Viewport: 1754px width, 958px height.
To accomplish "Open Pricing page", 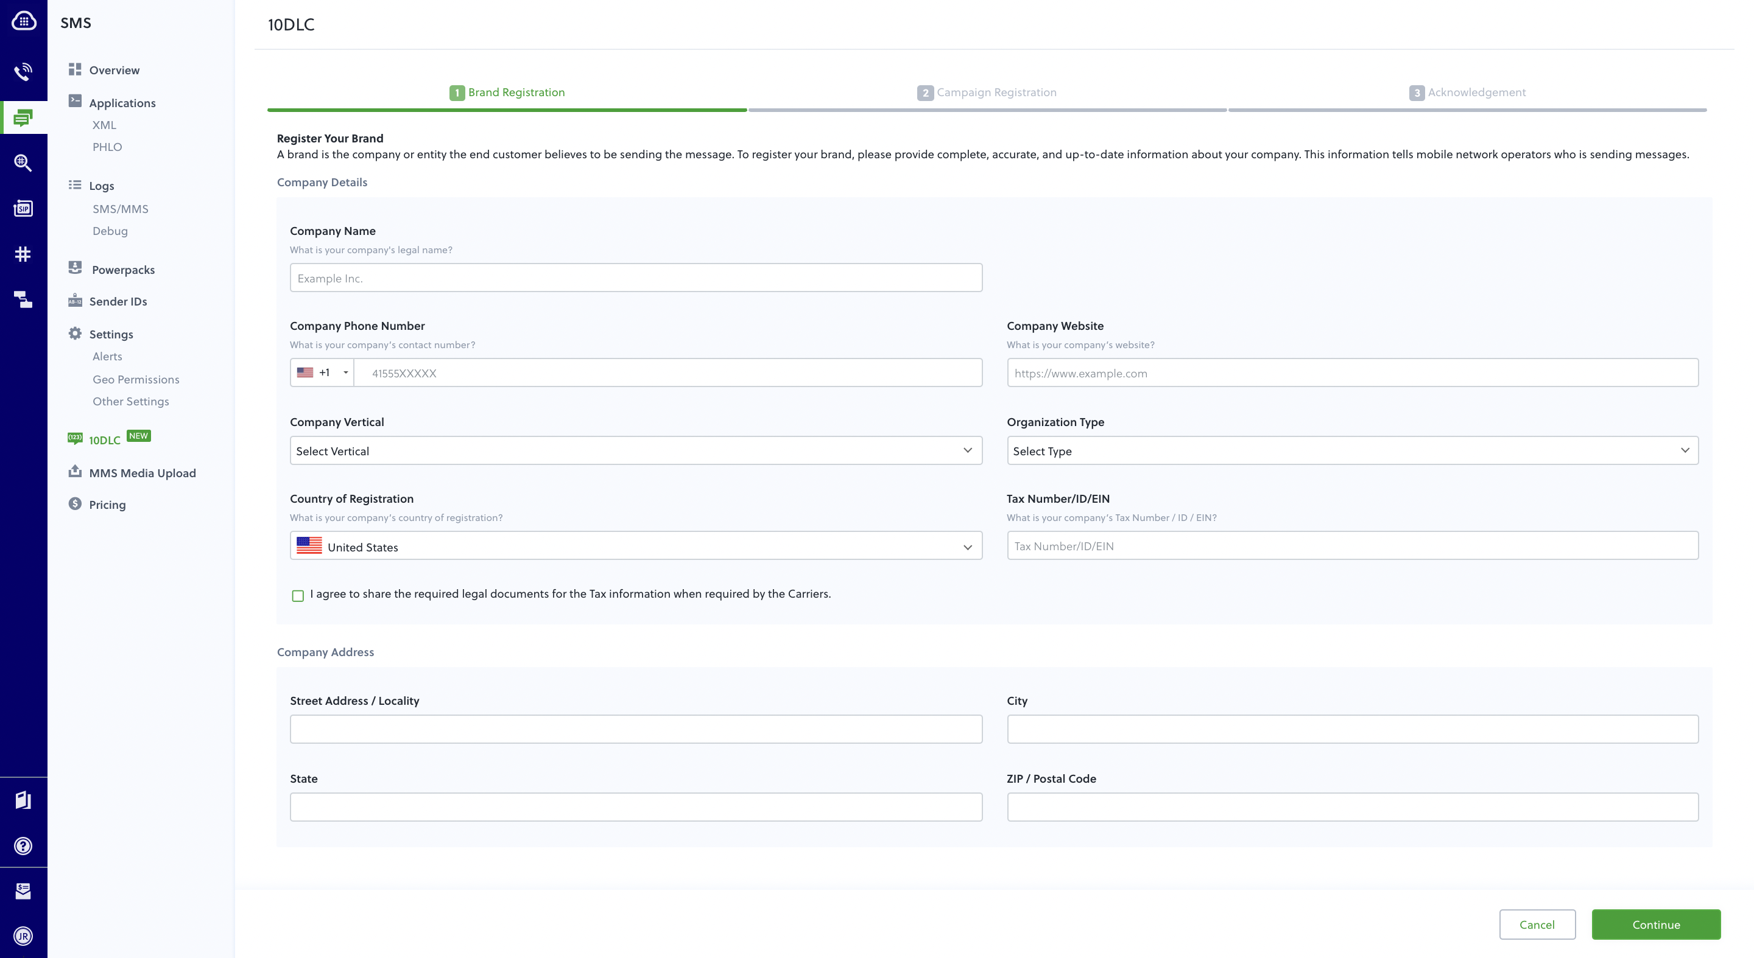I will [x=108, y=505].
